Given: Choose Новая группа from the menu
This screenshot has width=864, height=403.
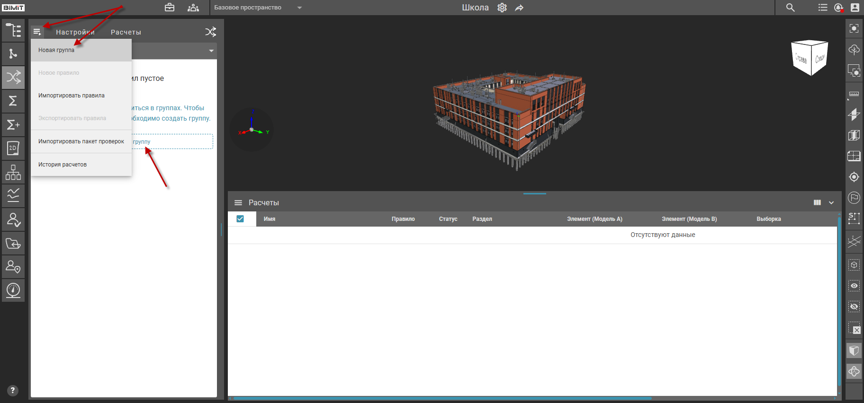Looking at the screenshot, I should click(56, 50).
